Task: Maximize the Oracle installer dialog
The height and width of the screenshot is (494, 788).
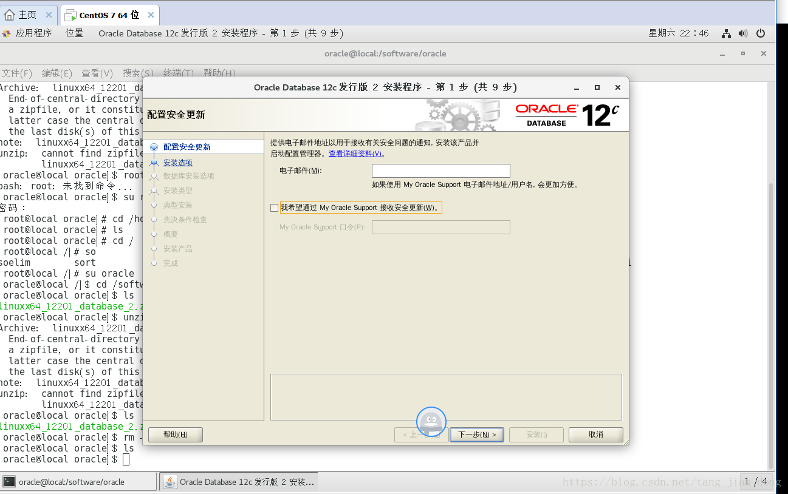Action: 597,87
